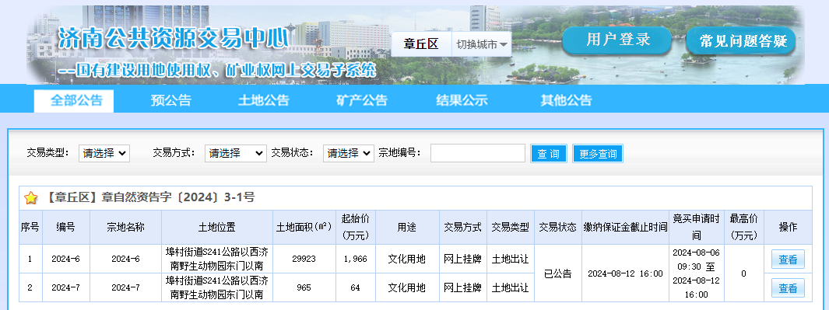The height and width of the screenshot is (310, 829).
Task: View details for parcel 2024-7 with 查看
Action: click(788, 287)
